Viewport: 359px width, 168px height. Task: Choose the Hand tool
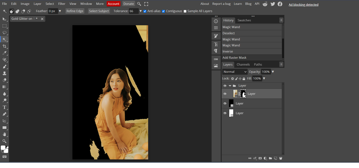pos(4,134)
